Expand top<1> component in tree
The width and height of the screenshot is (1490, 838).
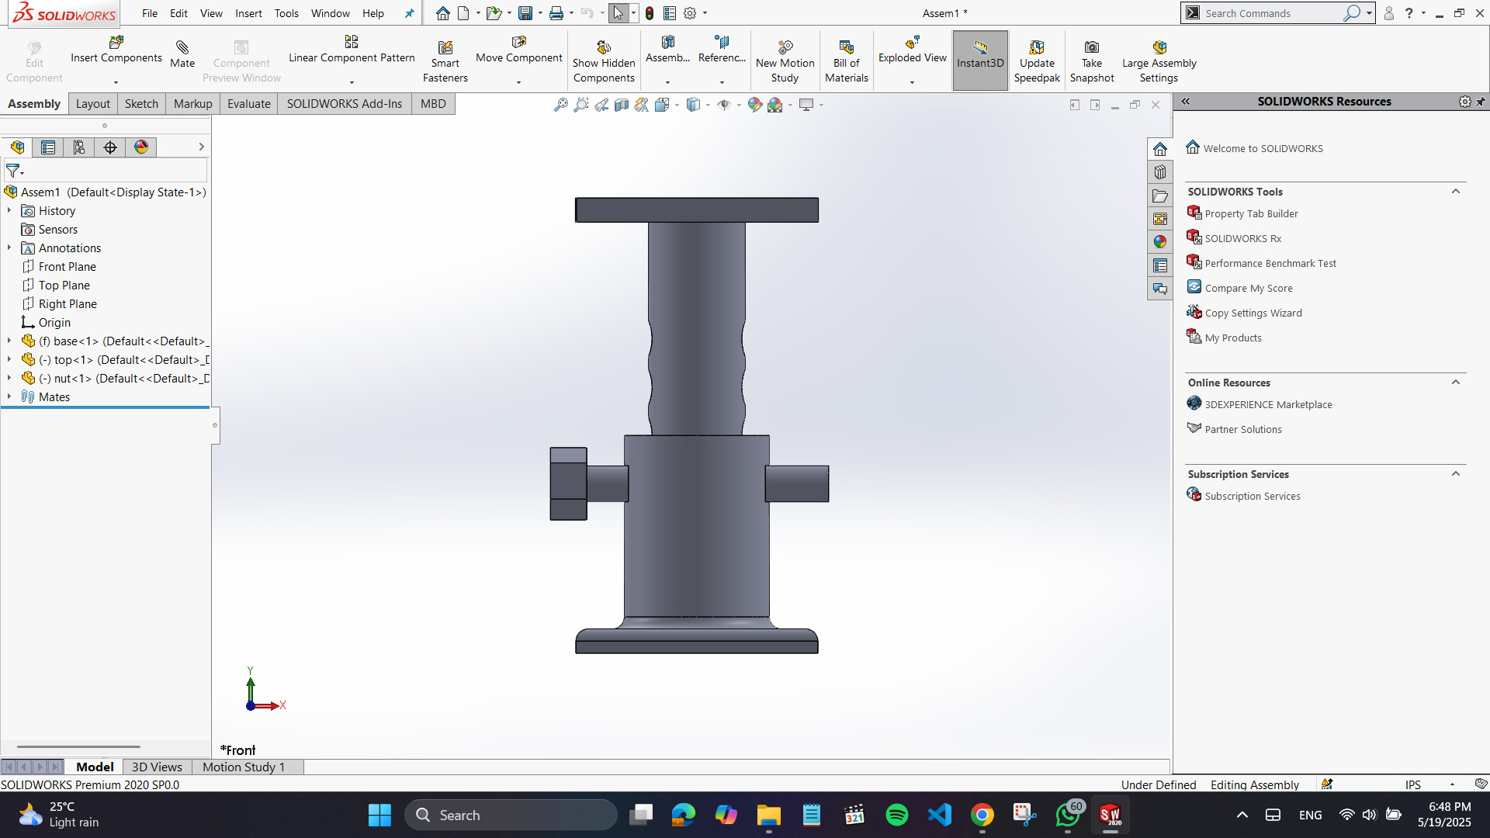9,359
